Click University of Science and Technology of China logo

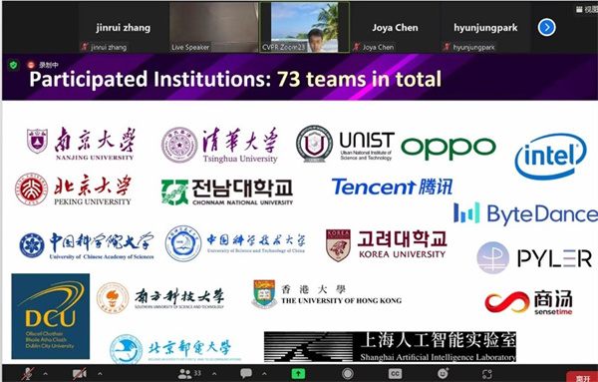coord(235,243)
